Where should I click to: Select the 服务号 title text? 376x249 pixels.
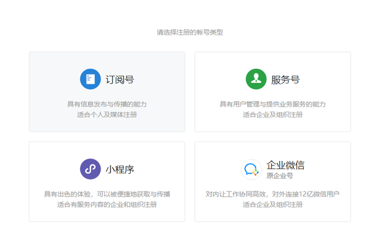click(x=286, y=80)
